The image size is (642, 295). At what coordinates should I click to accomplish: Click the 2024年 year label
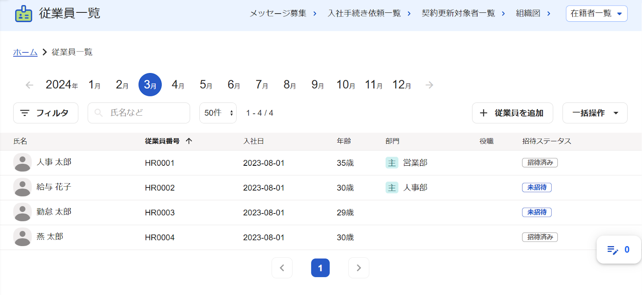[x=62, y=85]
